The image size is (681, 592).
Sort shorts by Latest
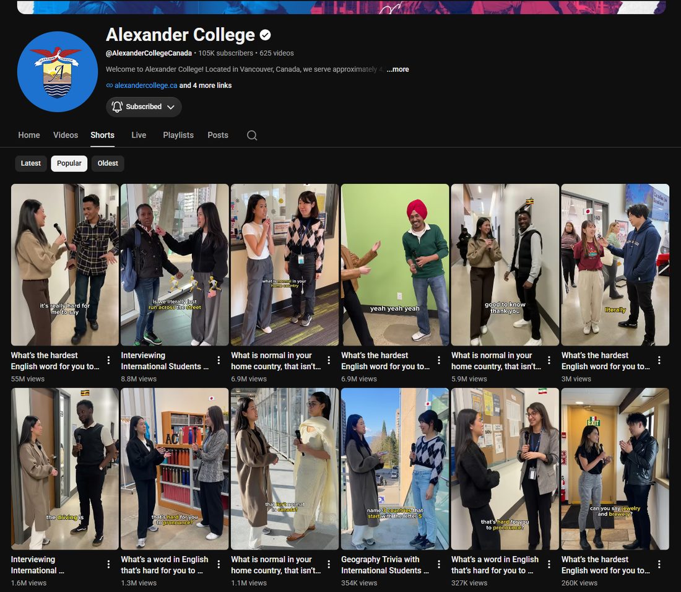[x=31, y=163]
